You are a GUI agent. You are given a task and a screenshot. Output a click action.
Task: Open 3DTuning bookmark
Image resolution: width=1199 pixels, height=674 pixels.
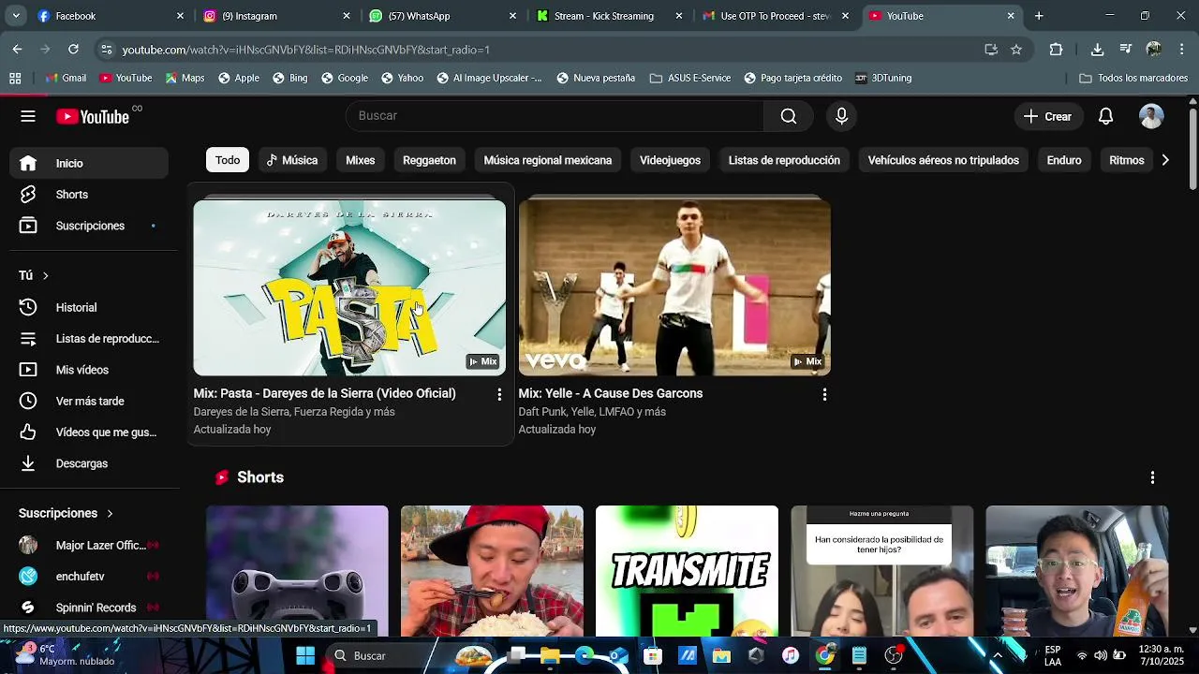tap(882, 79)
